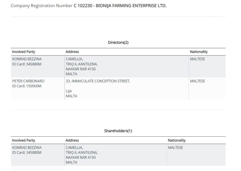
Task: Select Involved Party header in Shareholders table
Action: pos(23,140)
